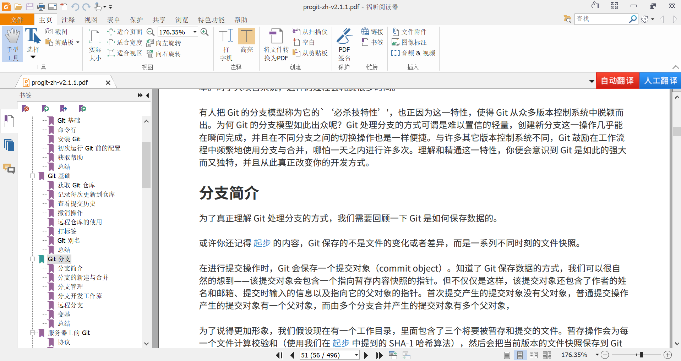Zoom in with the plus magnifier
Viewport: 681px width, 361px height.
tap(205, 32)
